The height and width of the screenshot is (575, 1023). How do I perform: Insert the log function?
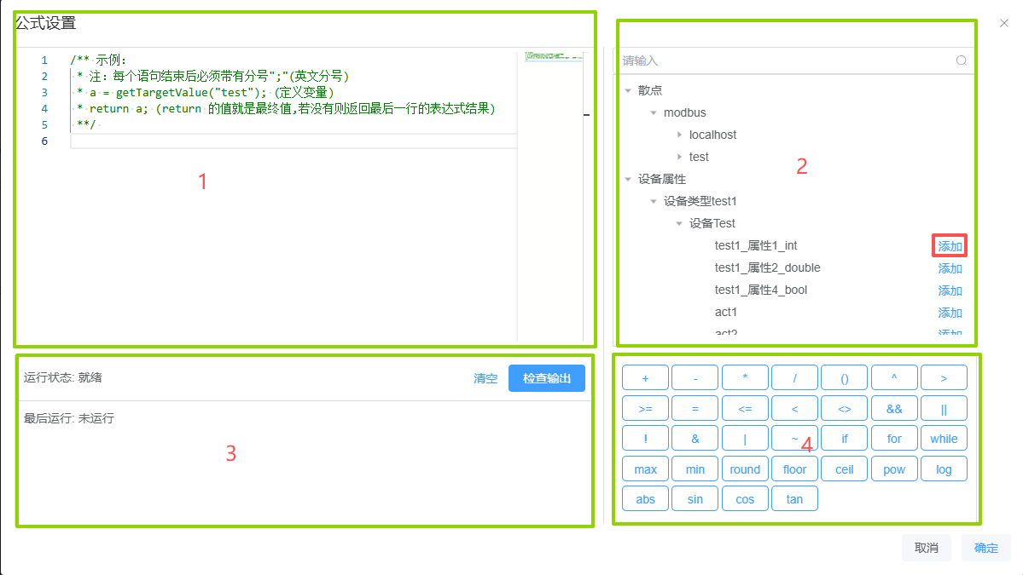944,469
